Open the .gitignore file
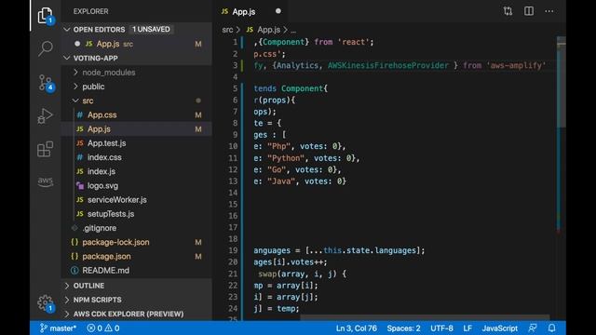 tap(136, 228)
